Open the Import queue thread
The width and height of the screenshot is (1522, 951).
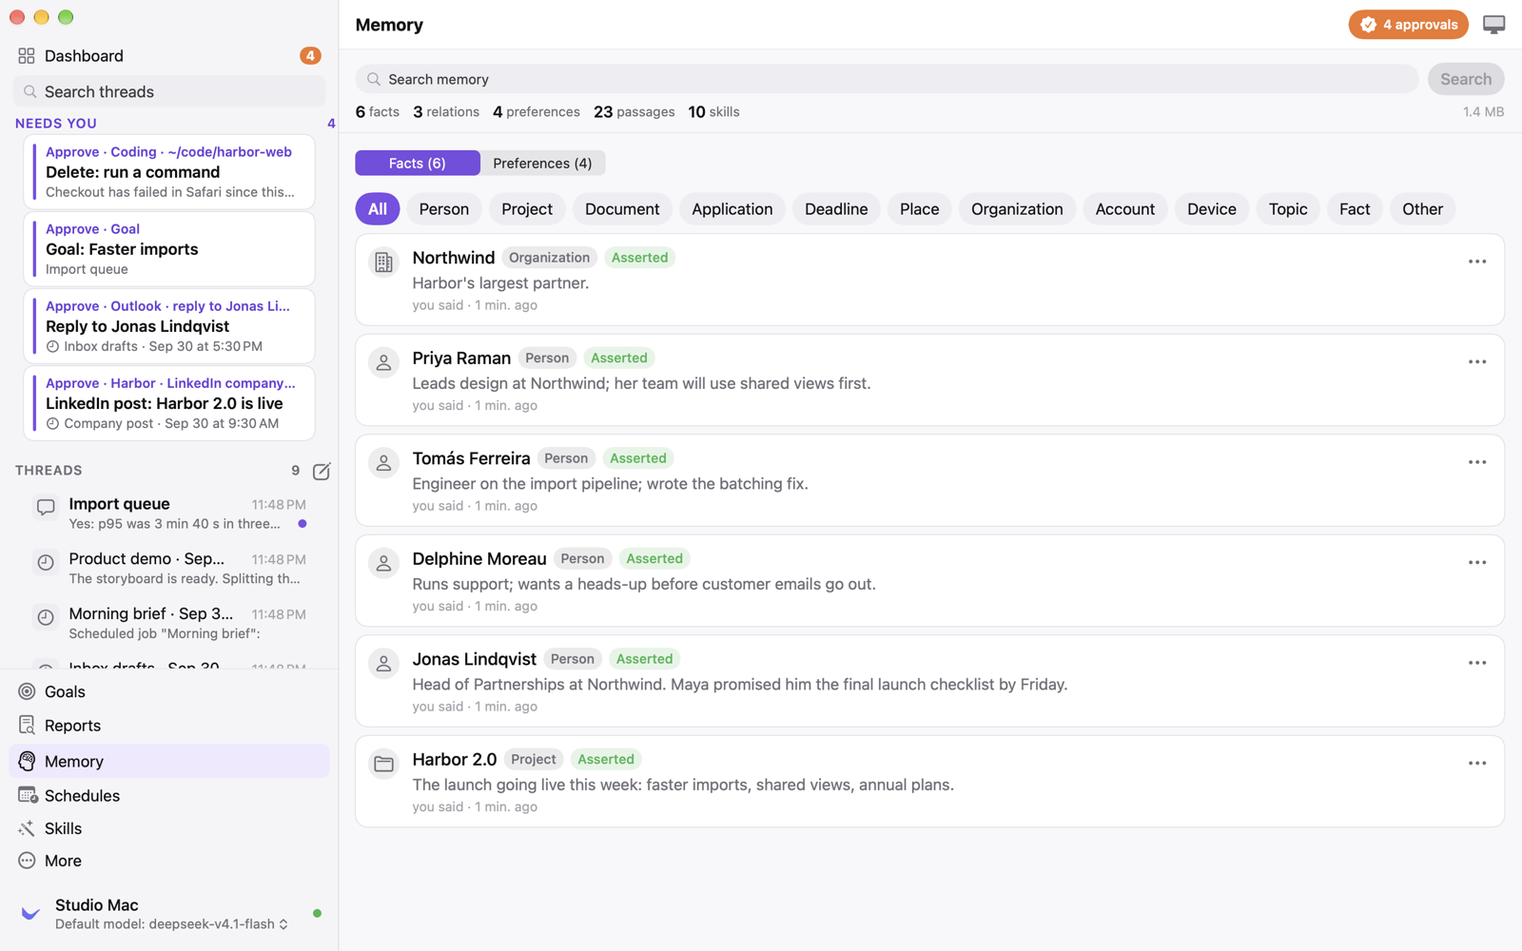pos(169,514)
